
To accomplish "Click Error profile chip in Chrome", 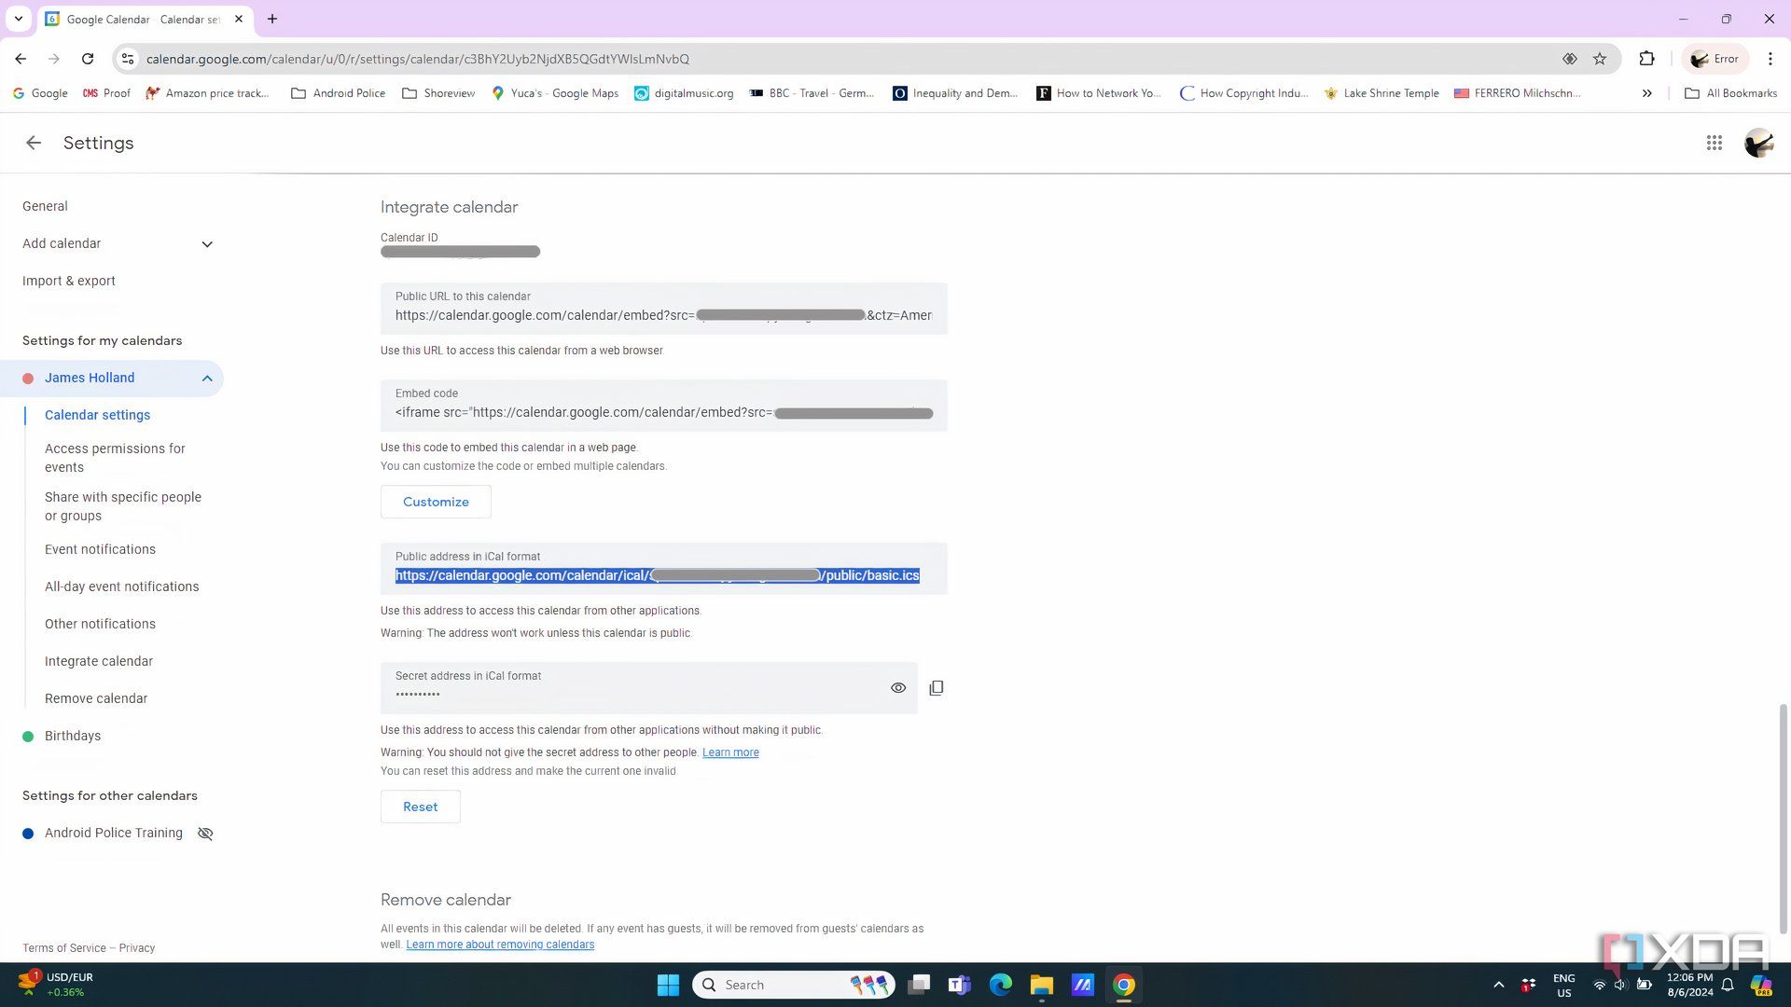I will pyautogui.click(x=1715, y=59).
